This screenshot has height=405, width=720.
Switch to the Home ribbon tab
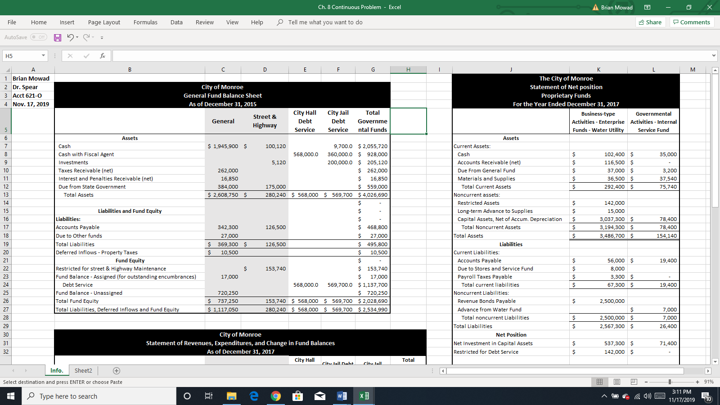(39, 22)
